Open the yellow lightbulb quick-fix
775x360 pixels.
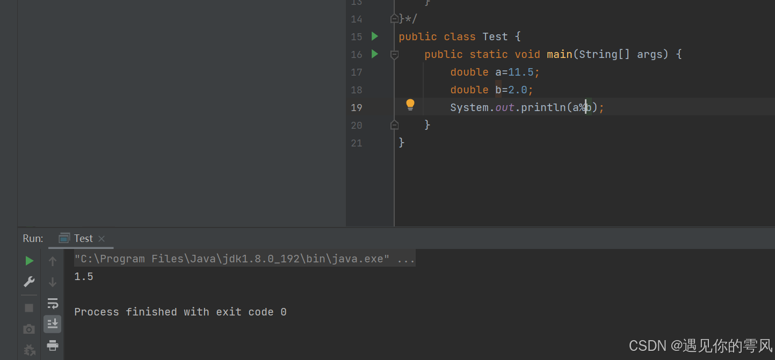410,105
